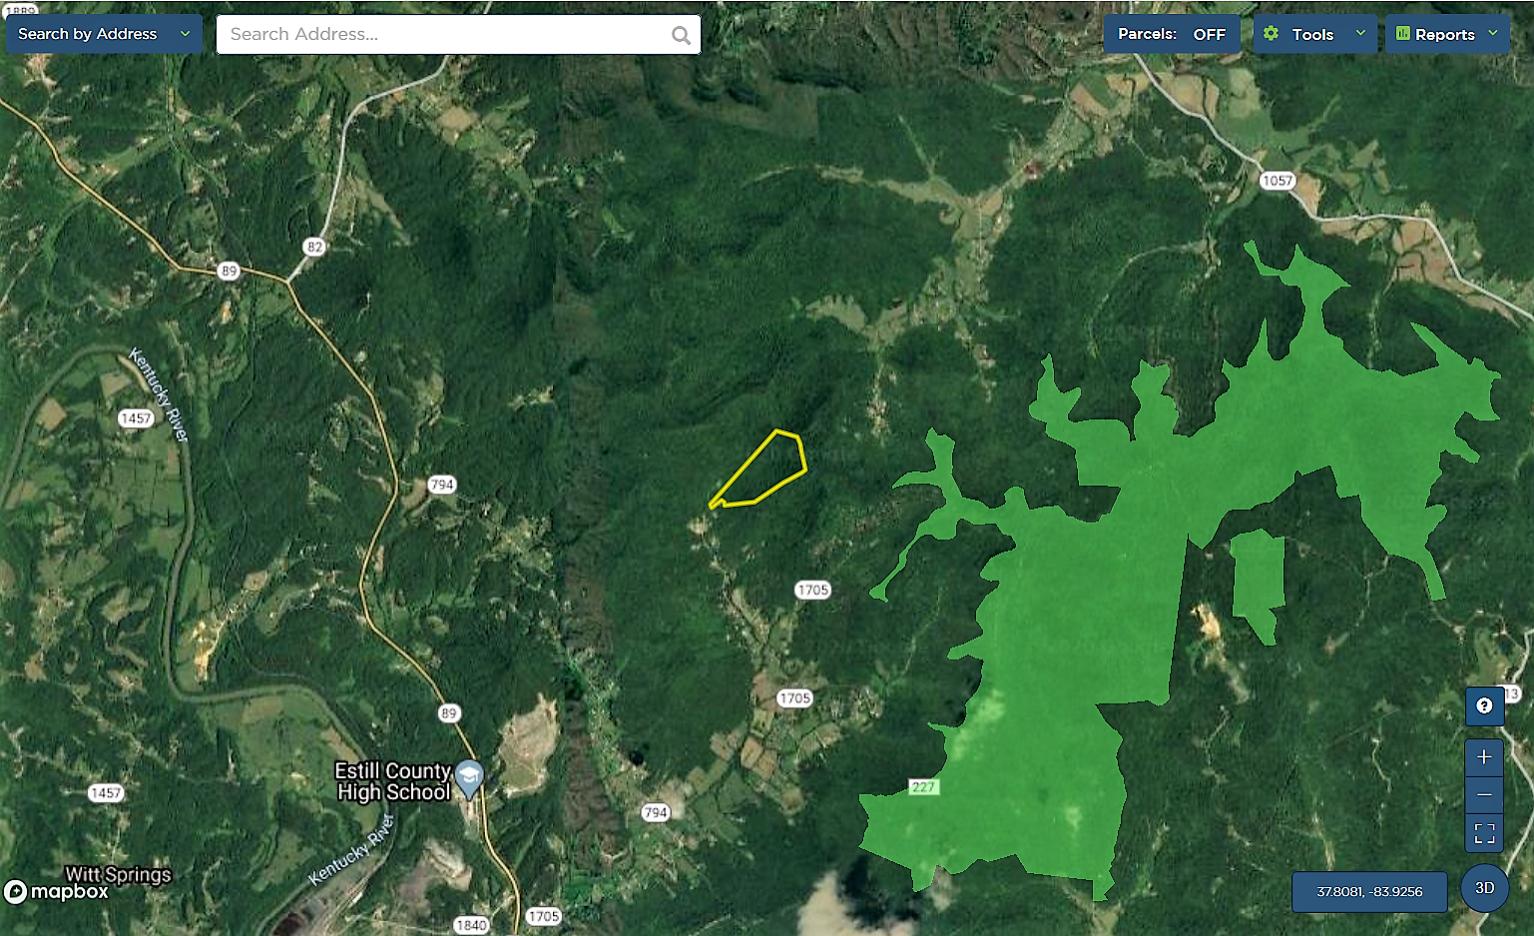Open the Reports menu
This screenshot has height=936, width=1534.
(1447, 34)
